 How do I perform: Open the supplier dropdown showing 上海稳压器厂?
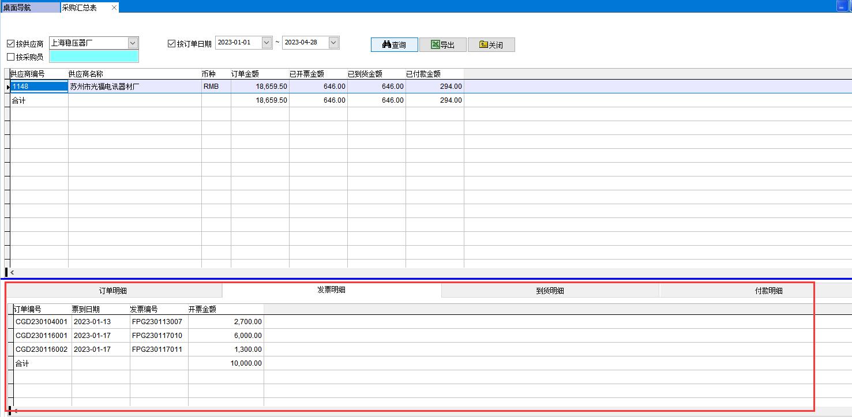point(133,43)
